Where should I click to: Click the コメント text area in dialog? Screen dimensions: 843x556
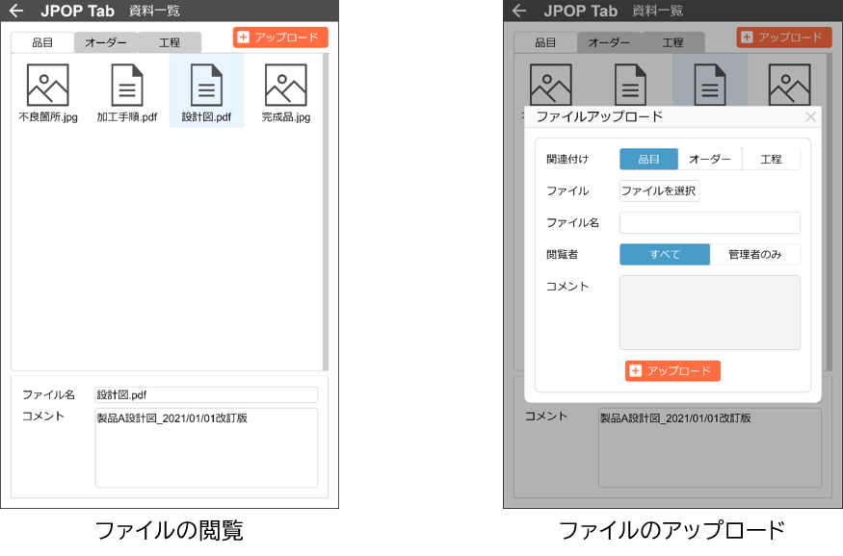pyautogui.click(x=709, y=312)
